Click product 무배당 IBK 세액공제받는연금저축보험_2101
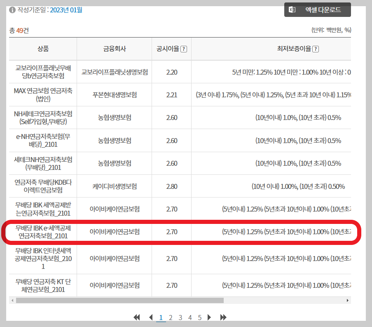 pos(43,209)
